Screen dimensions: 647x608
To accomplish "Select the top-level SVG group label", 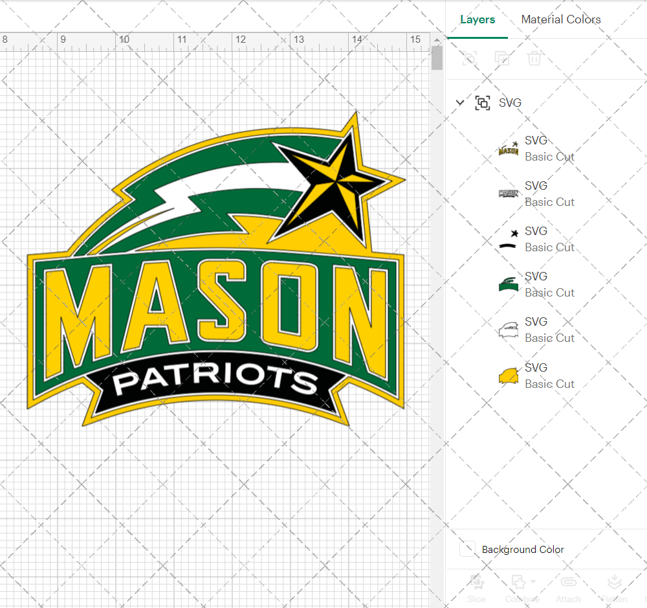I will (x=510, y=102).
